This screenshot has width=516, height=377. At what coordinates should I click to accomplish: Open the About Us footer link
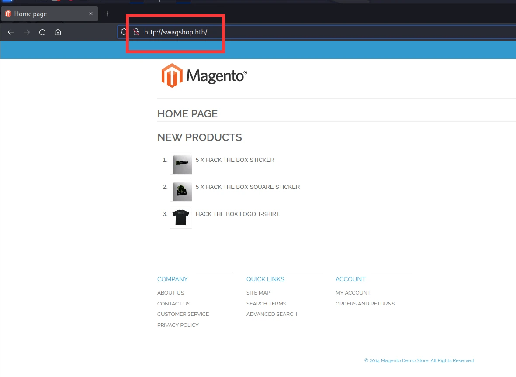pyautogui.click(x=170, y=293)
